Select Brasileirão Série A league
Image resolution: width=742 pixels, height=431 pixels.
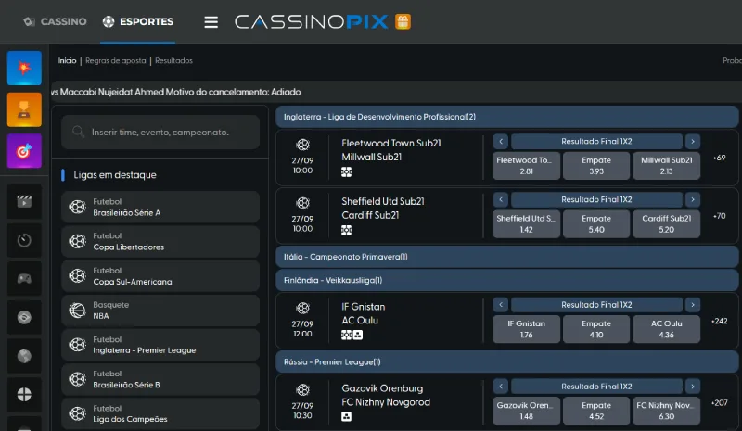[160, 208]
